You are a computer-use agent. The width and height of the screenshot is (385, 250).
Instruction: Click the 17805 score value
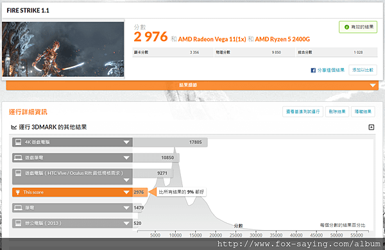coord(196,142)
